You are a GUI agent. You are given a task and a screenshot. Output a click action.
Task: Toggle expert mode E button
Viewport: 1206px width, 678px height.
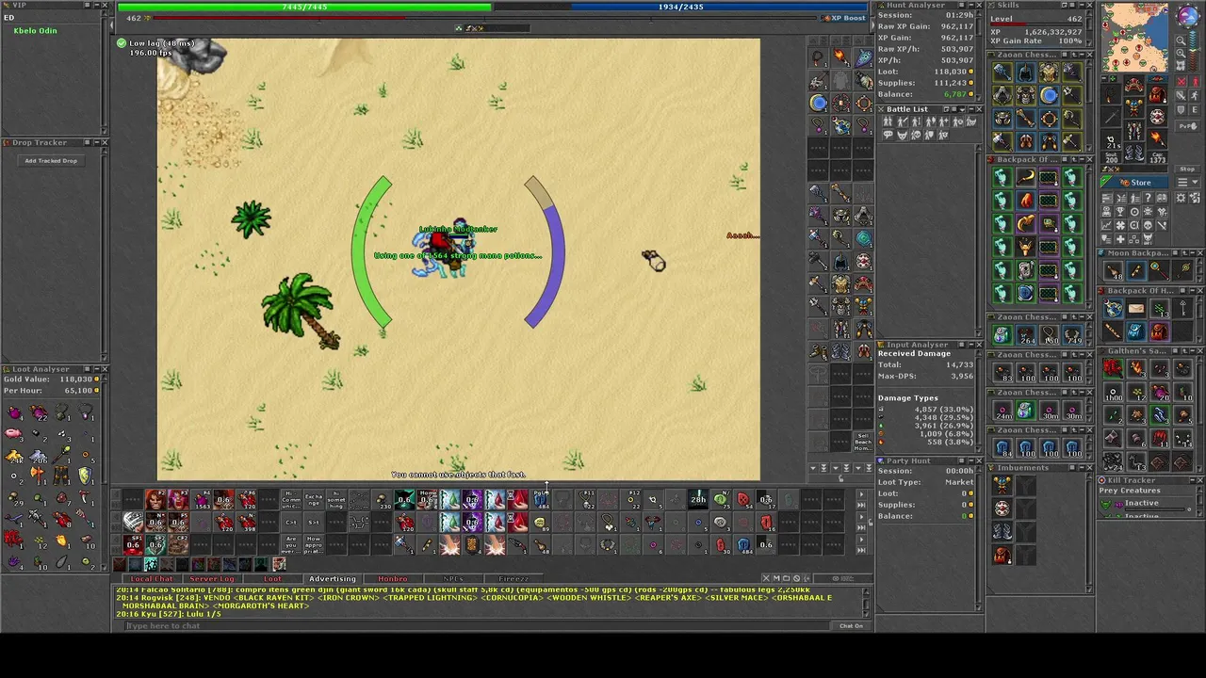pyautogui.click(x=1196, y=109)
